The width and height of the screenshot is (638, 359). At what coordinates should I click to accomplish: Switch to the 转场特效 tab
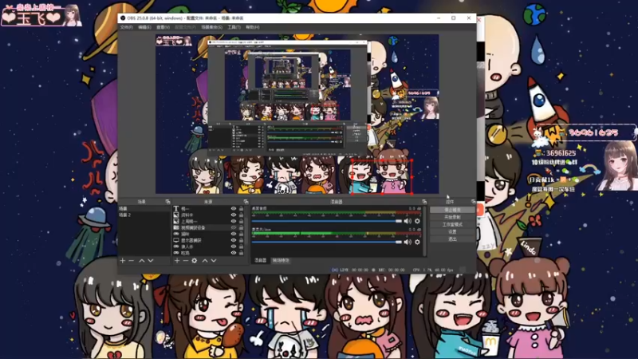[x=281, y=261]
